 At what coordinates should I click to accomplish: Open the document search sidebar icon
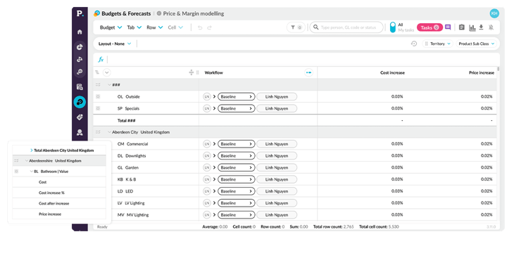[x=80, y=86]
